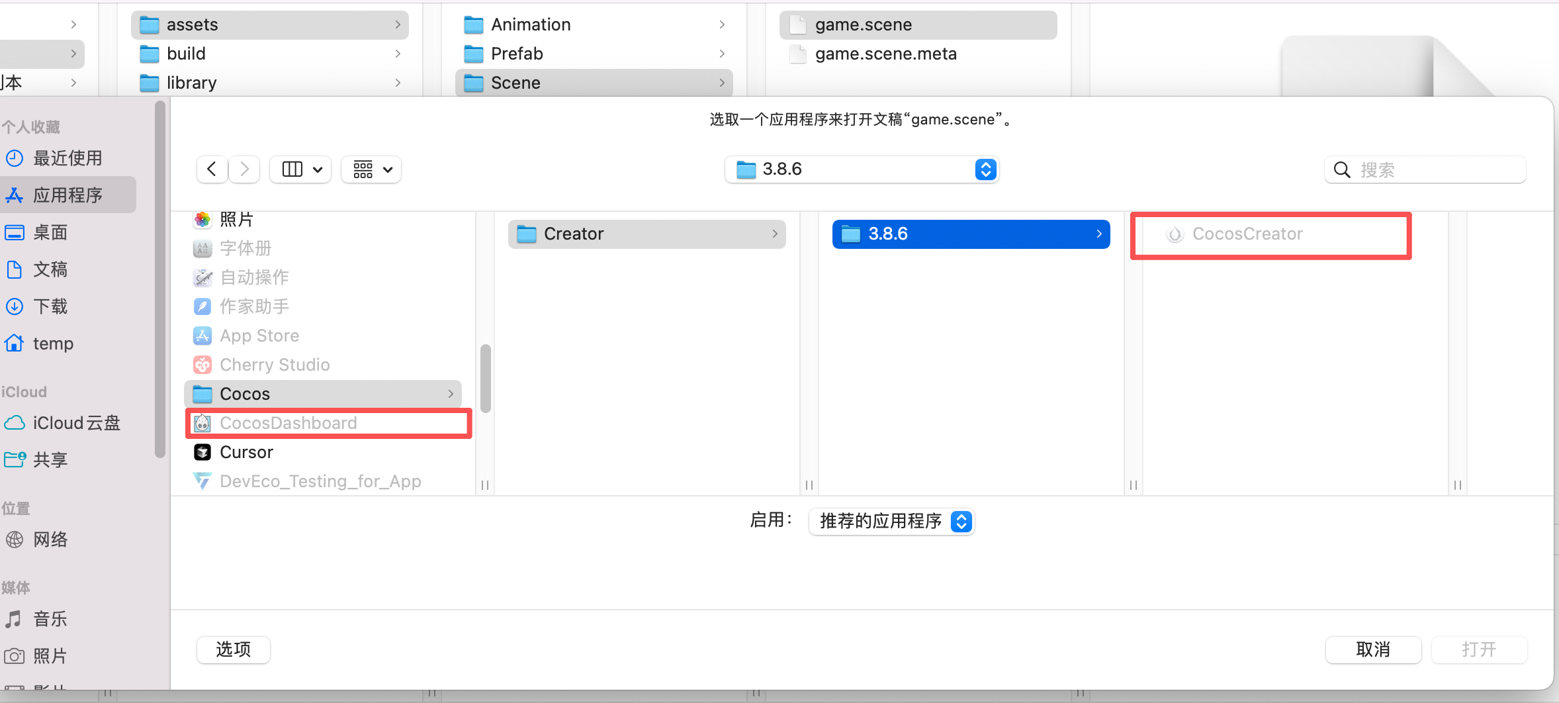Go back with the left chevron button
The image size is (1559, 703).
(x=212, y=169)
